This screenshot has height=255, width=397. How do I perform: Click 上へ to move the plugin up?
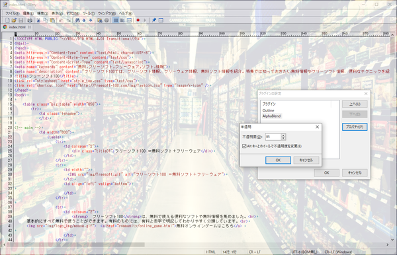click(x=355, y=104)
